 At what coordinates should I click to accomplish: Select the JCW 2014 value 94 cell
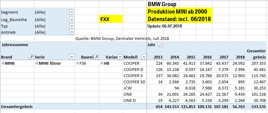tap(171, 88)
